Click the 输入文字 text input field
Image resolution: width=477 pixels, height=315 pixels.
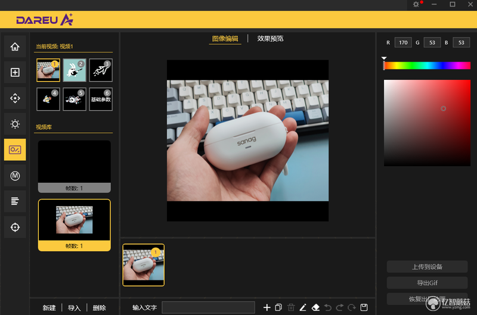pyautogui.click(x=208, y=307)
